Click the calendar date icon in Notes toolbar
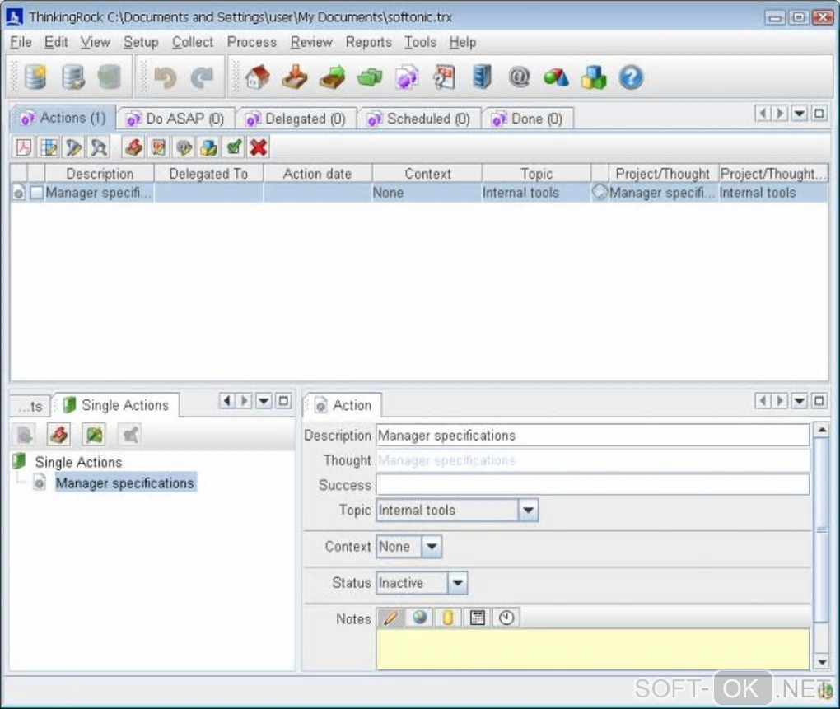 [478, 618]
